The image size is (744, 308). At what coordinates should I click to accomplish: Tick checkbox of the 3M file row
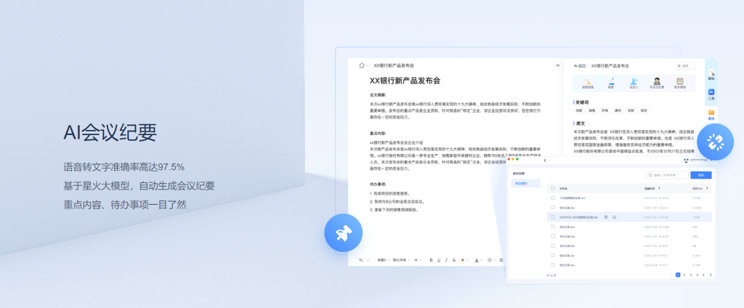553,246
